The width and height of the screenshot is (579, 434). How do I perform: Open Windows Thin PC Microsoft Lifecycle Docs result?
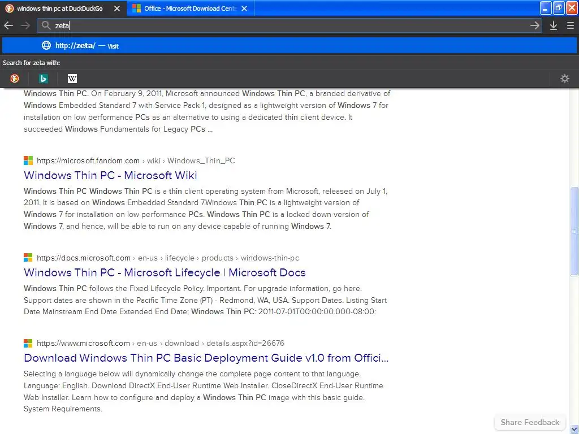[165, 272]
